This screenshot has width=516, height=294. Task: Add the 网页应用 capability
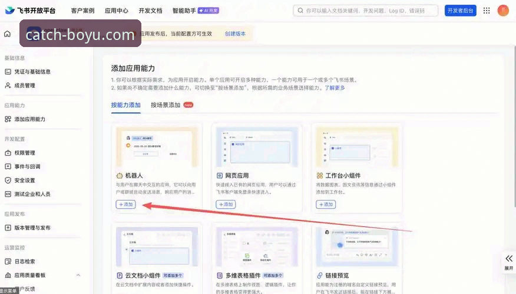click(226, 204)
